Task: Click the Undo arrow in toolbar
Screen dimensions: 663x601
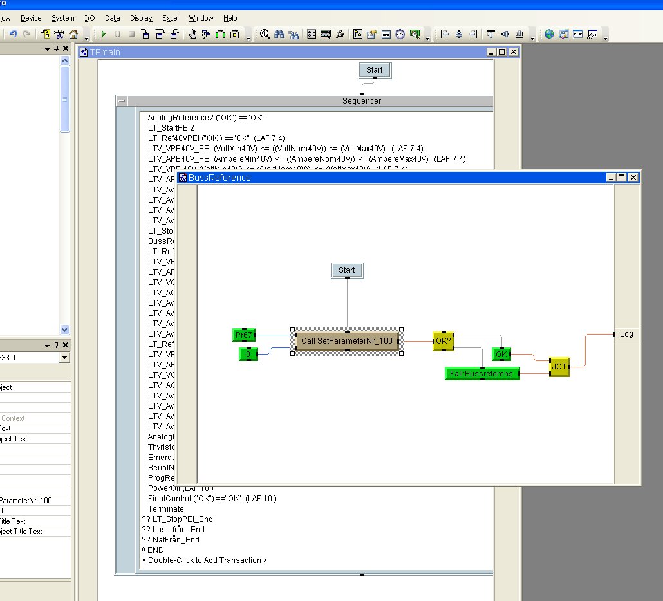Action: [13, 34]
